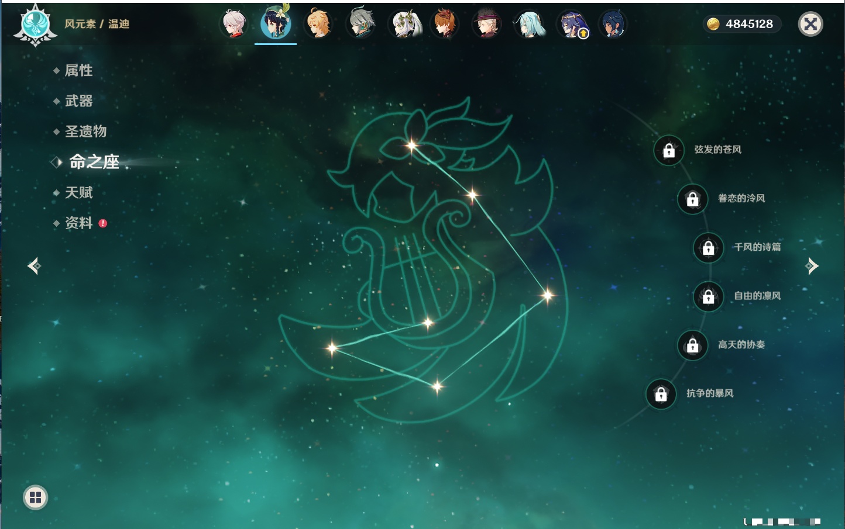Viewport: 845px width, 529px height.
Task: Switch to Alhaitham's gray-haired portrait
Action: (x=360, y=25)
